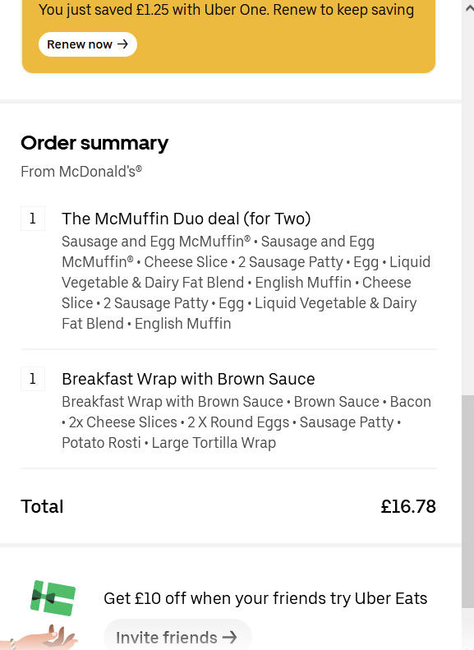The width and height of the screenshot is (474, 650).
Task: Click the Order summary heading
Action: 94,143
